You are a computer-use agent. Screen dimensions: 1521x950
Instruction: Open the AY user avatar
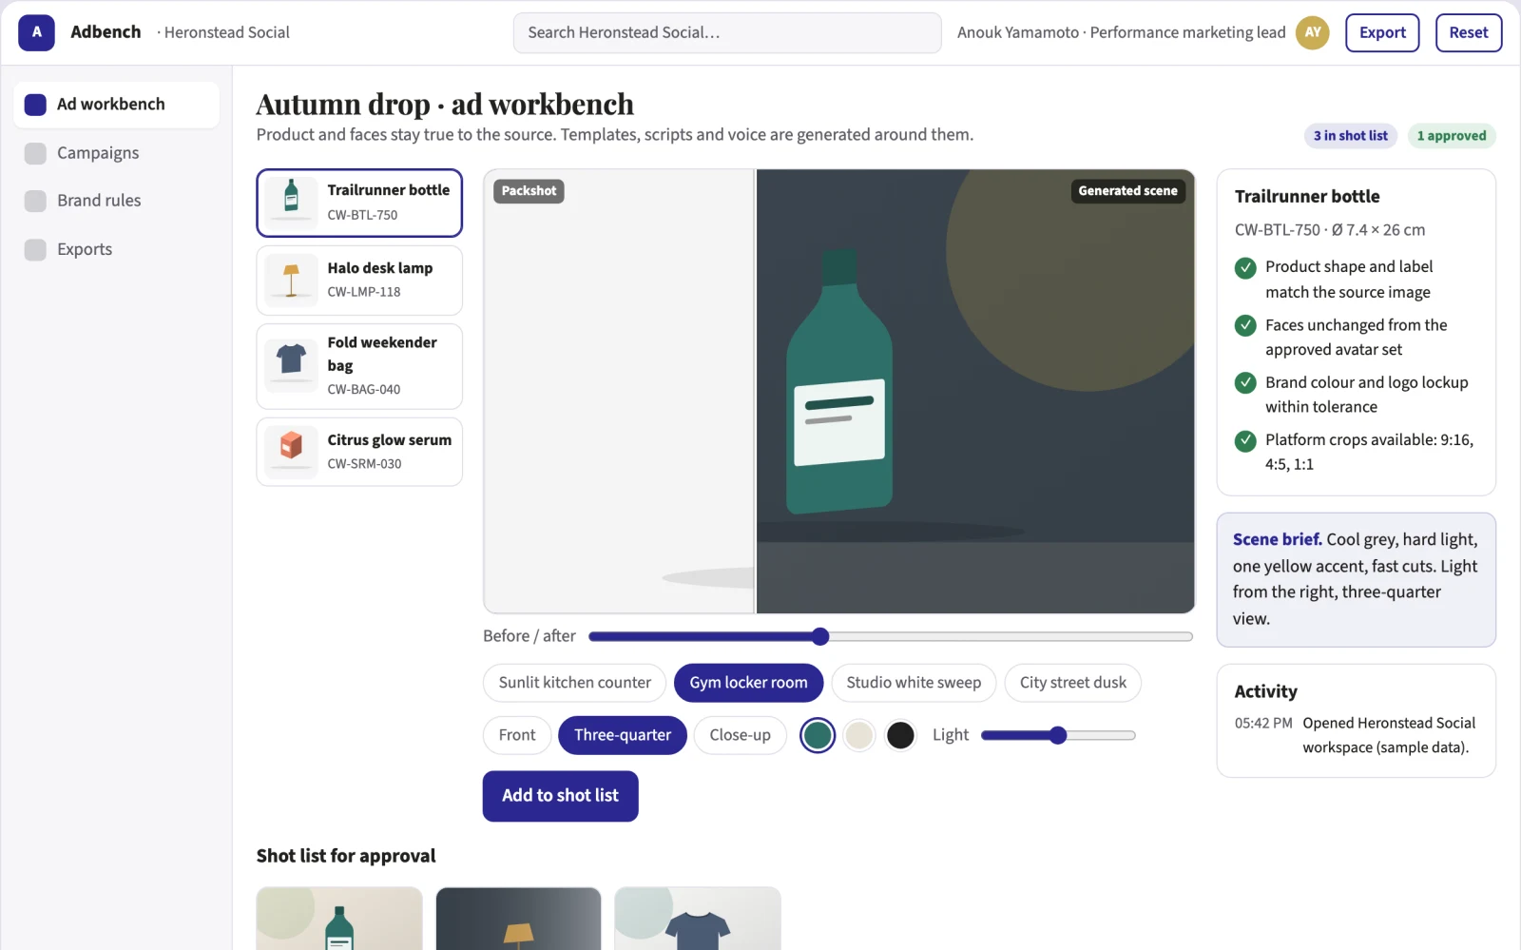(1312, 32)
